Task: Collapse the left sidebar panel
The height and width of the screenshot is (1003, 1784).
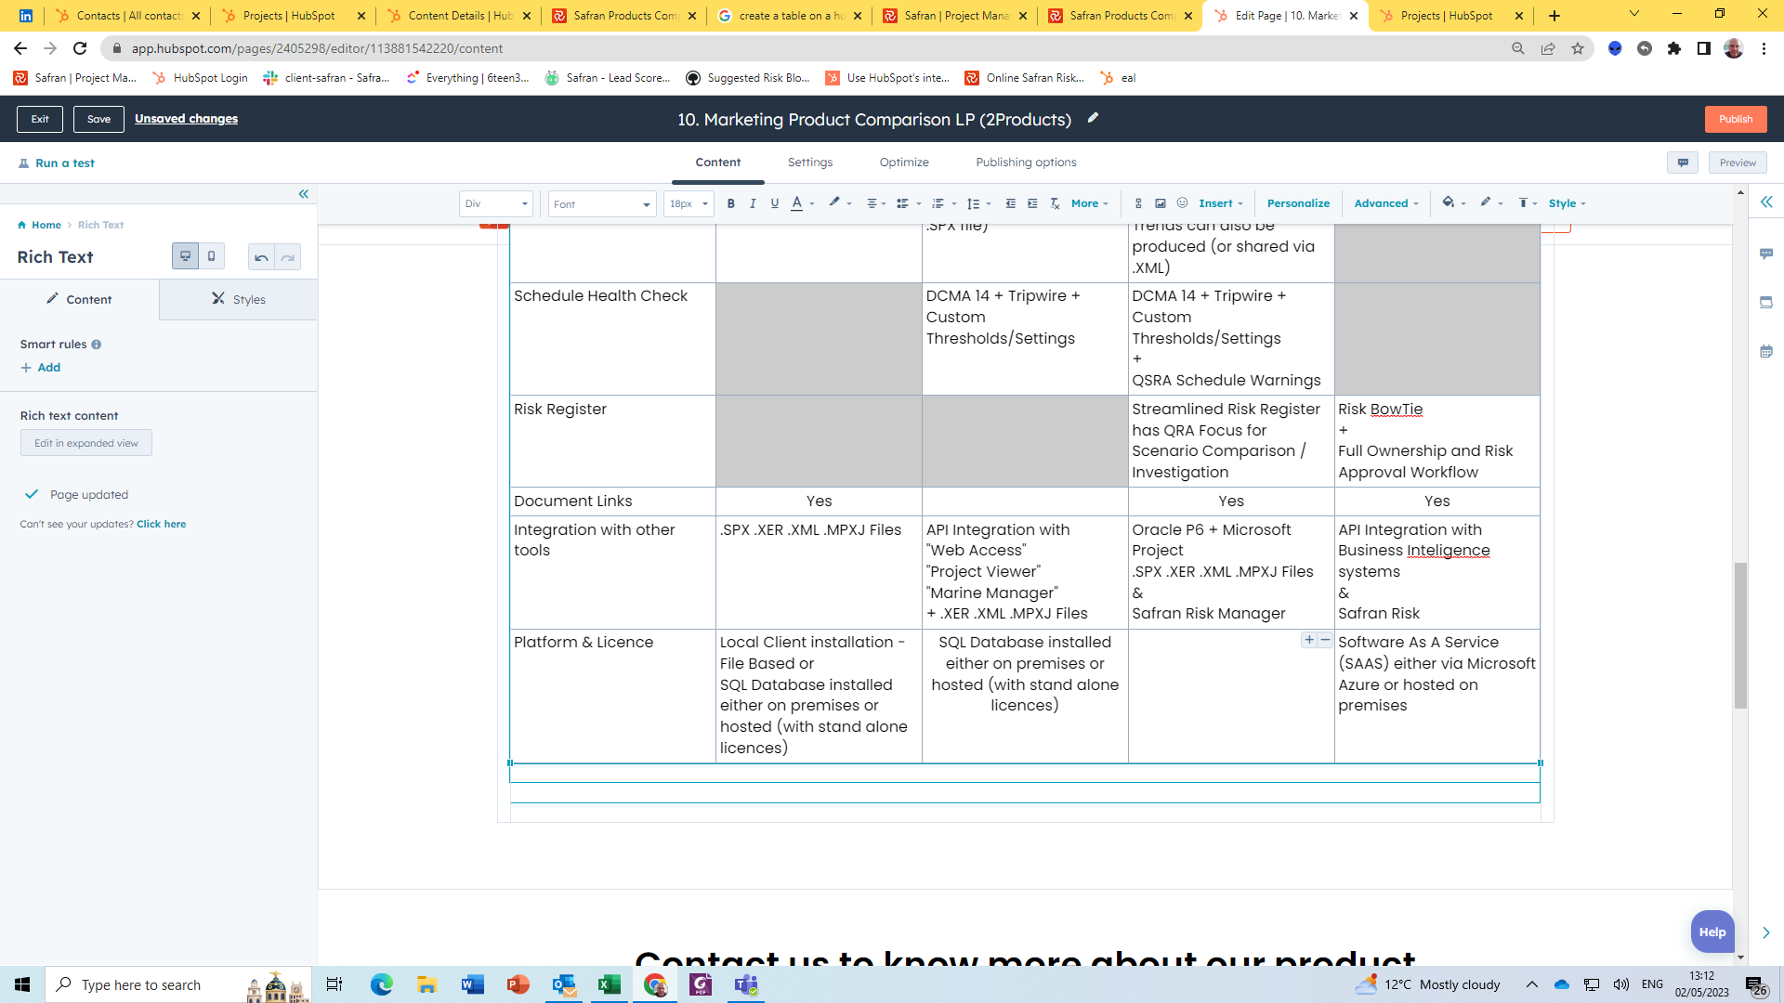Action: tap(304, 194)
